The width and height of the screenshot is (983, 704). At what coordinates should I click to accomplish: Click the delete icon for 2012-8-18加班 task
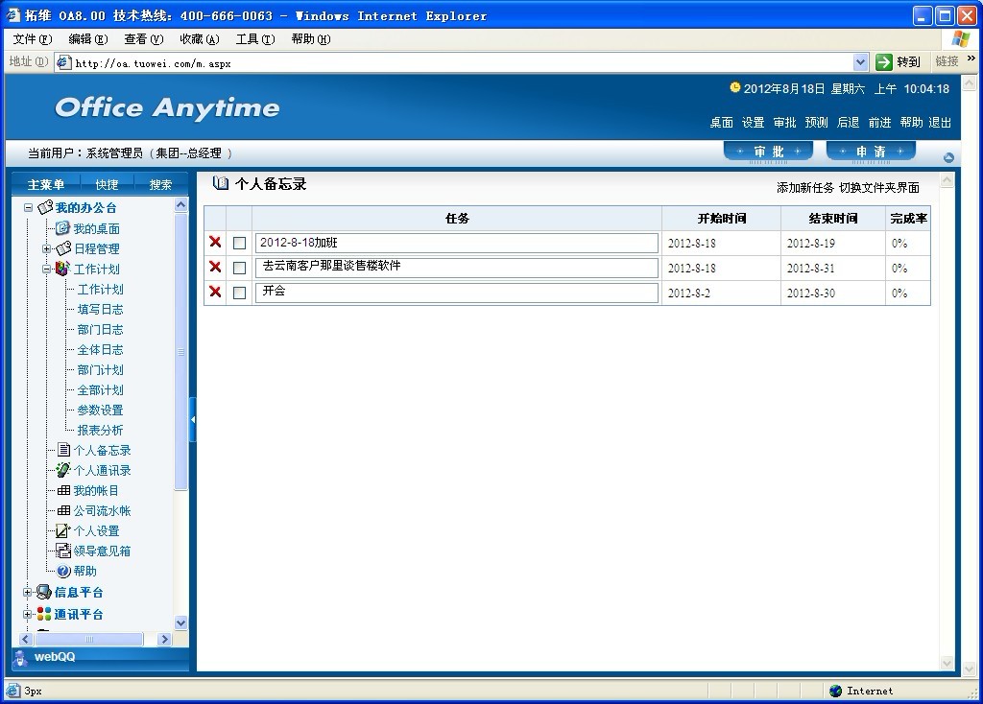click(x=215, y=242)
